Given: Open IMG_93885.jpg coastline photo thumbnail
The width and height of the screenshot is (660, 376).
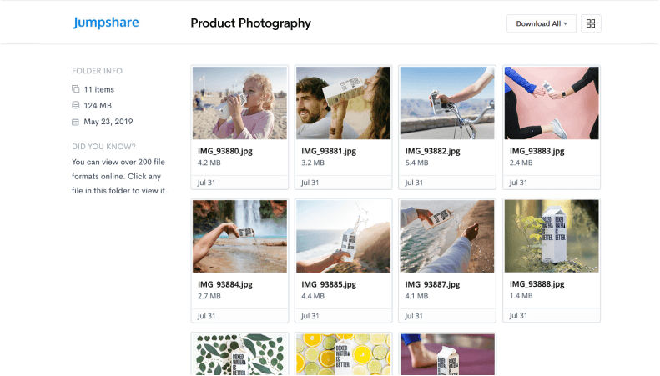Looking at the screenshot, I should point(343,236).
